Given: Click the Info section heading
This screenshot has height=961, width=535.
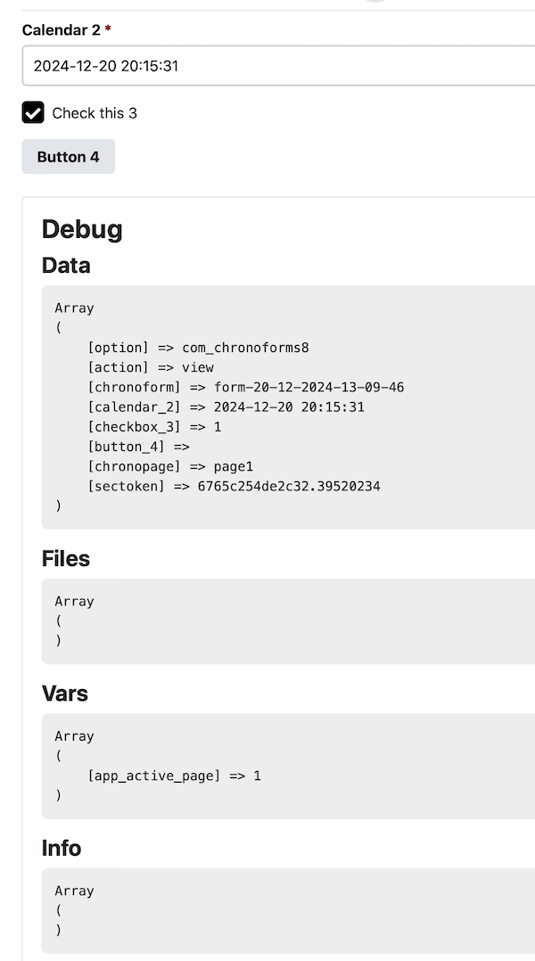Looking at the screenshot, I should pos(62,849).
